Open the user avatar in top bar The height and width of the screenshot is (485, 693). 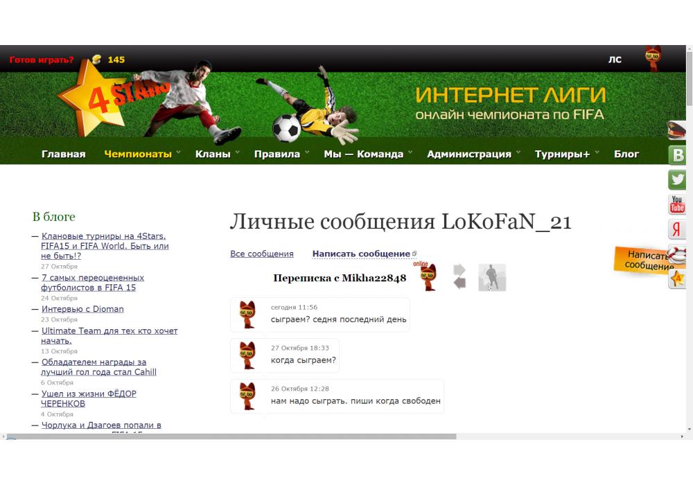tap(653, 59)
